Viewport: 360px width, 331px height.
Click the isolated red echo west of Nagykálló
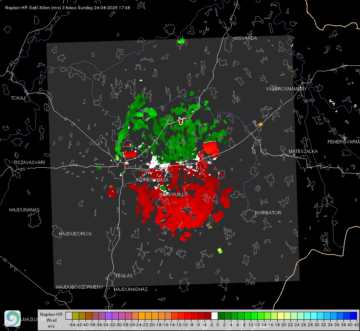pos(111,192)
